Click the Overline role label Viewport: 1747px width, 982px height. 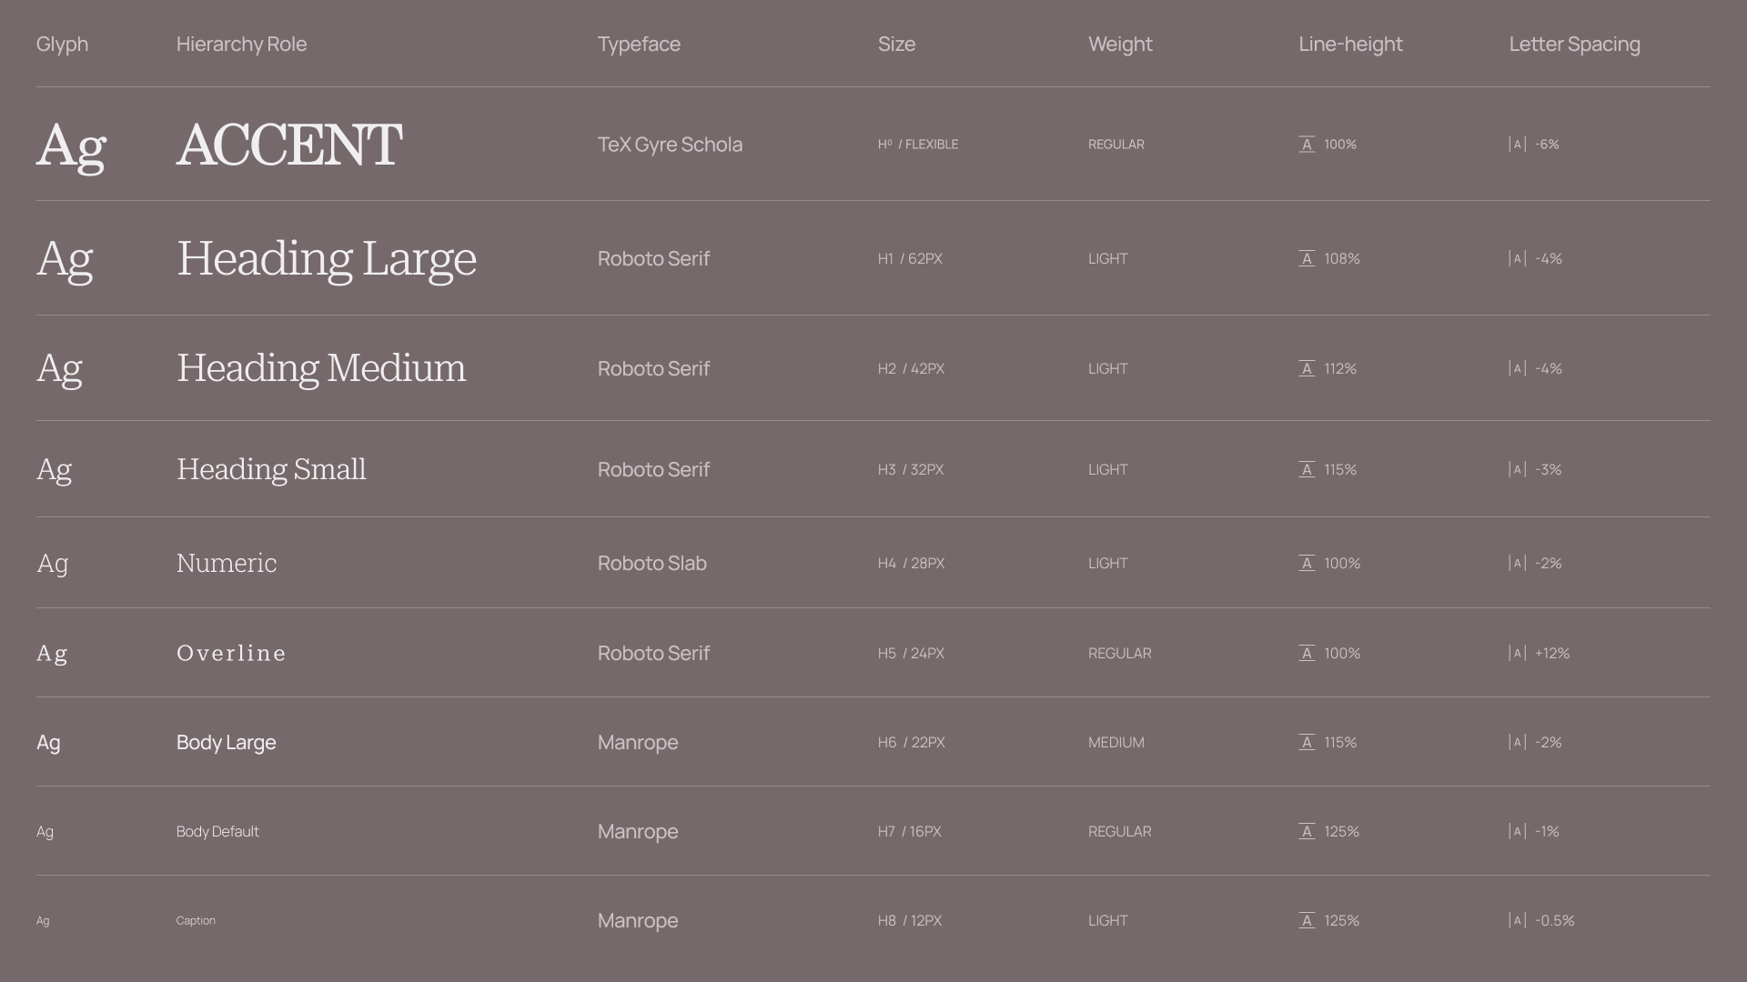pos(231,654)
